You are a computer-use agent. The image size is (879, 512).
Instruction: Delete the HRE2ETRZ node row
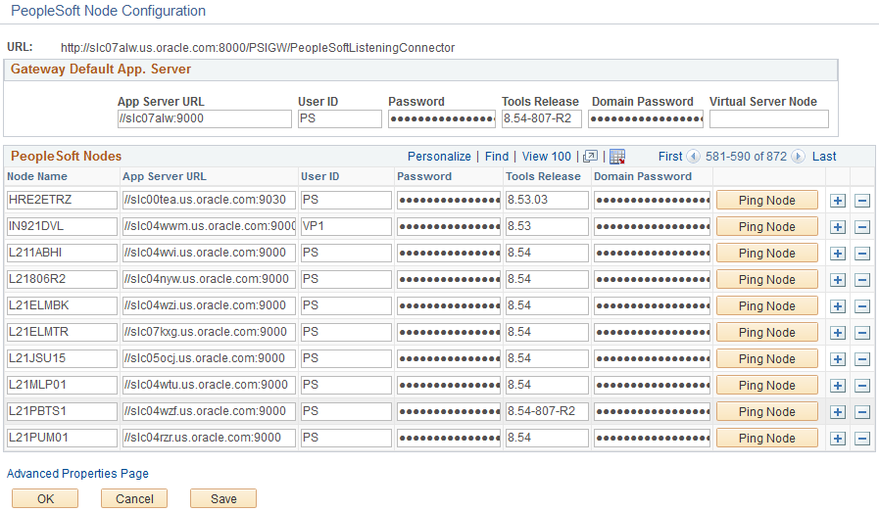point(862,201)
